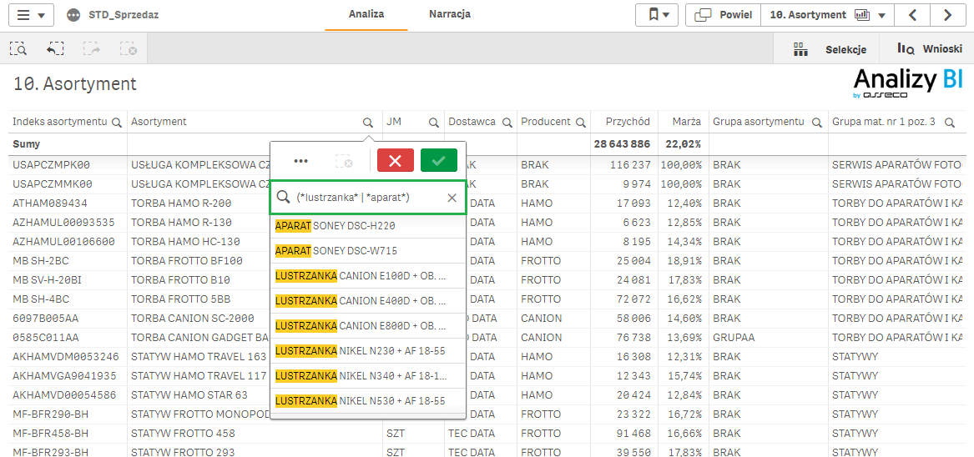Click TORBA HAMO R-130 cell
Viewport: 974px width, 457px height.
click(x=181, y=222)
